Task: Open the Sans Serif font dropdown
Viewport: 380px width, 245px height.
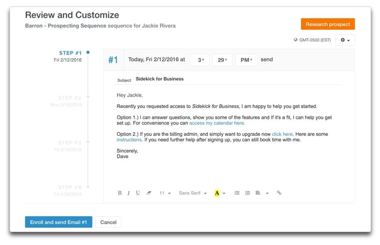Action: click(x=192, y=193)
